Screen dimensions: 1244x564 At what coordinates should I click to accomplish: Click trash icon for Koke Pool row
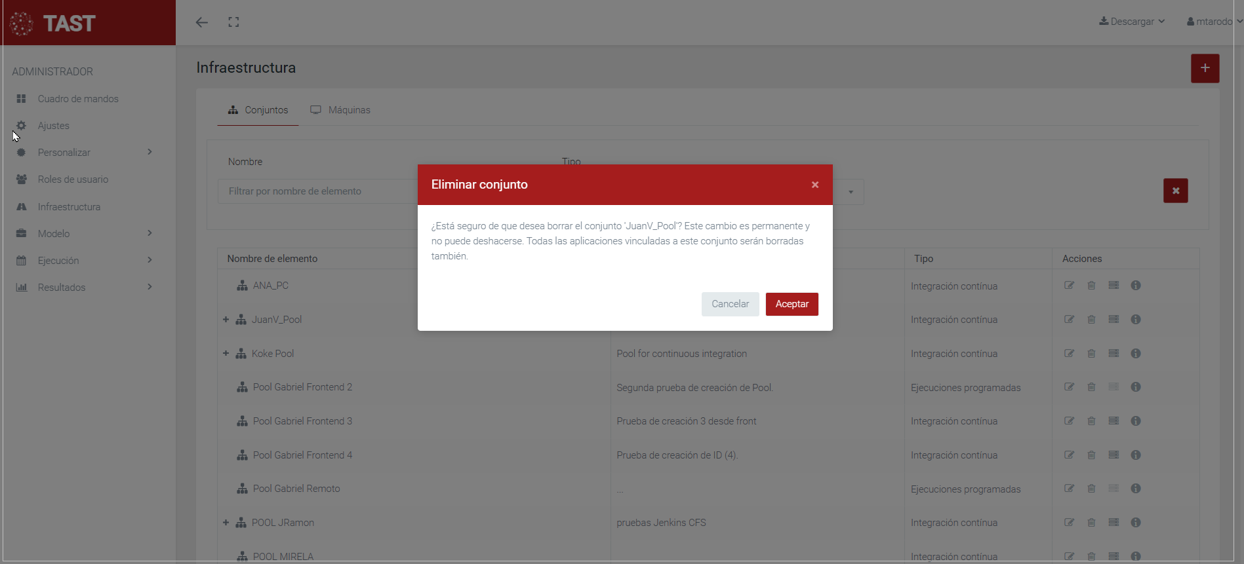1091,354
